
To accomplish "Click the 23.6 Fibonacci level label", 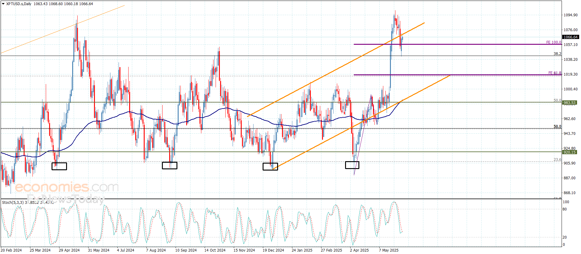I will (557, 160).
